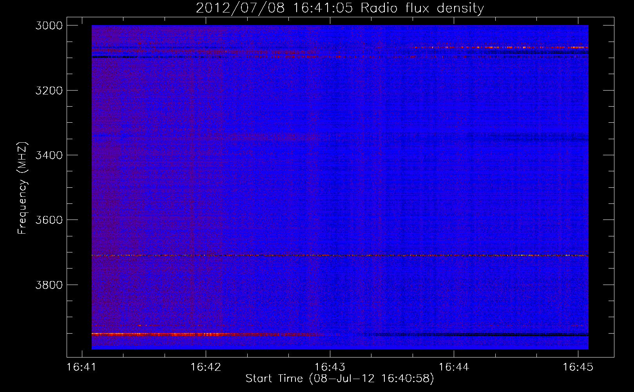This screenshot has height=392, width=634.
Task: Click the 16:45 time tick label
Action: [x=578, y=367]
